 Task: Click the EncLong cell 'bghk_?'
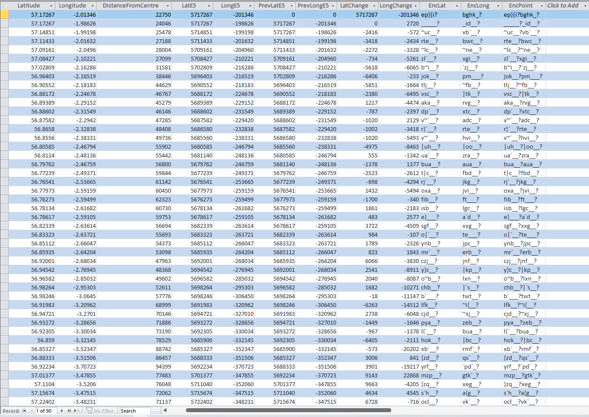[x=482, y=15]
